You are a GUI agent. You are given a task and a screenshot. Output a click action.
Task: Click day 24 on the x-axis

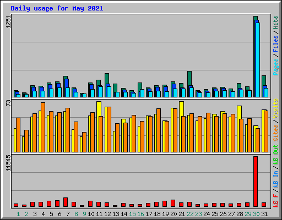coord(207,214)
